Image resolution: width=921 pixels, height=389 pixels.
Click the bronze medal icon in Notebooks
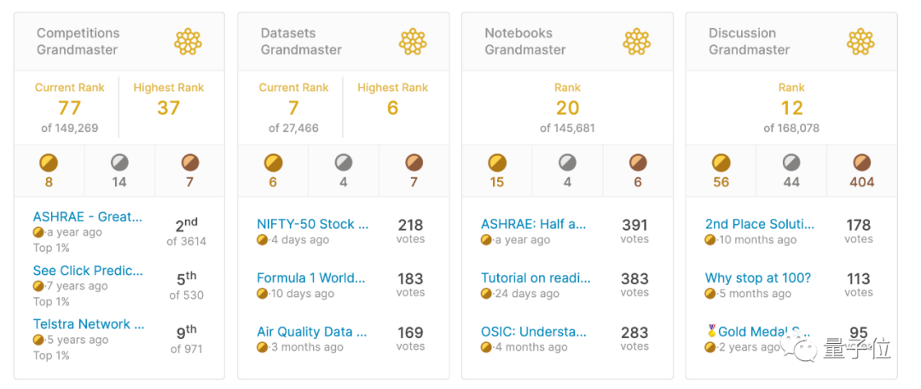(637, 163)
